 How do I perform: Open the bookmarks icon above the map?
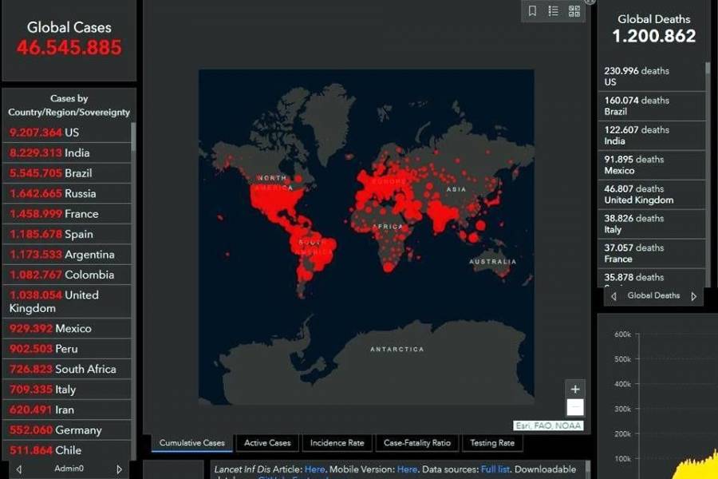pos(532,10)
